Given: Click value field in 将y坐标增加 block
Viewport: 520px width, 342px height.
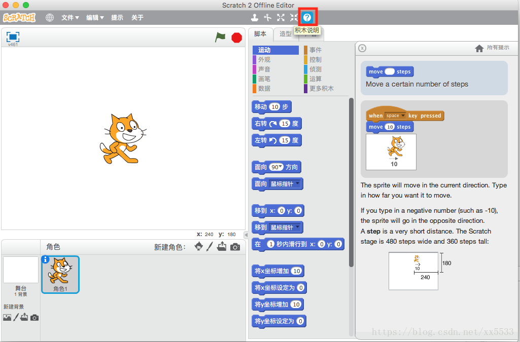Looking at the screenshot, I should point(296,305).
